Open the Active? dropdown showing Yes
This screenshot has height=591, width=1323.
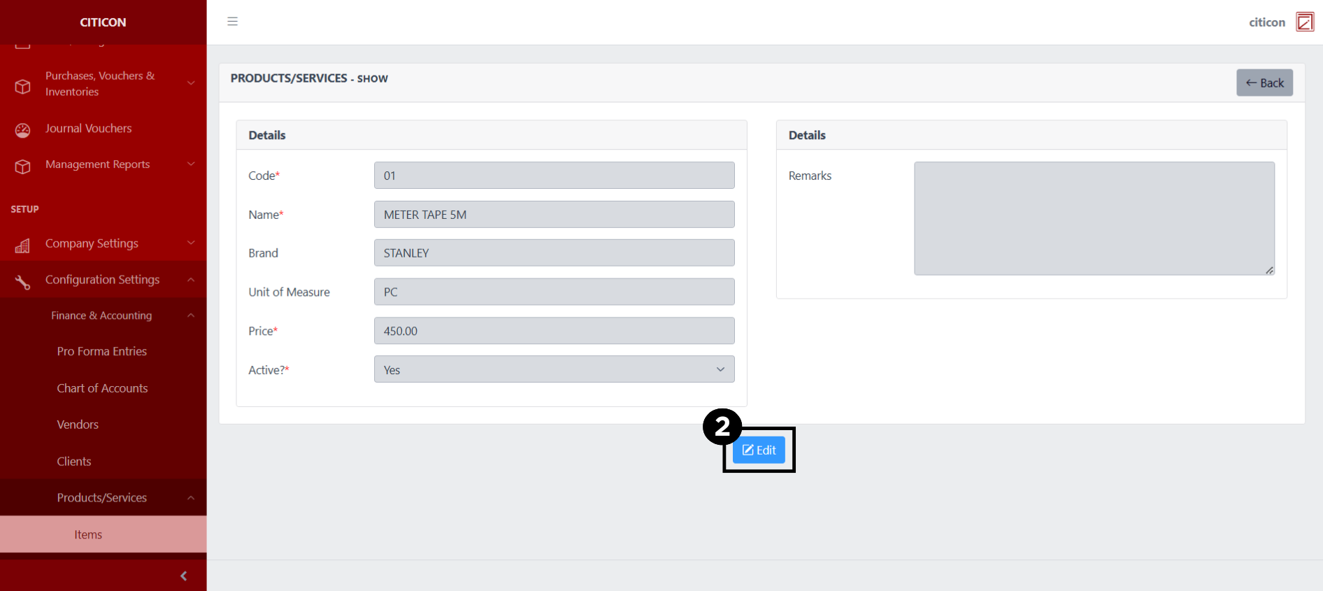click(554, 369)
